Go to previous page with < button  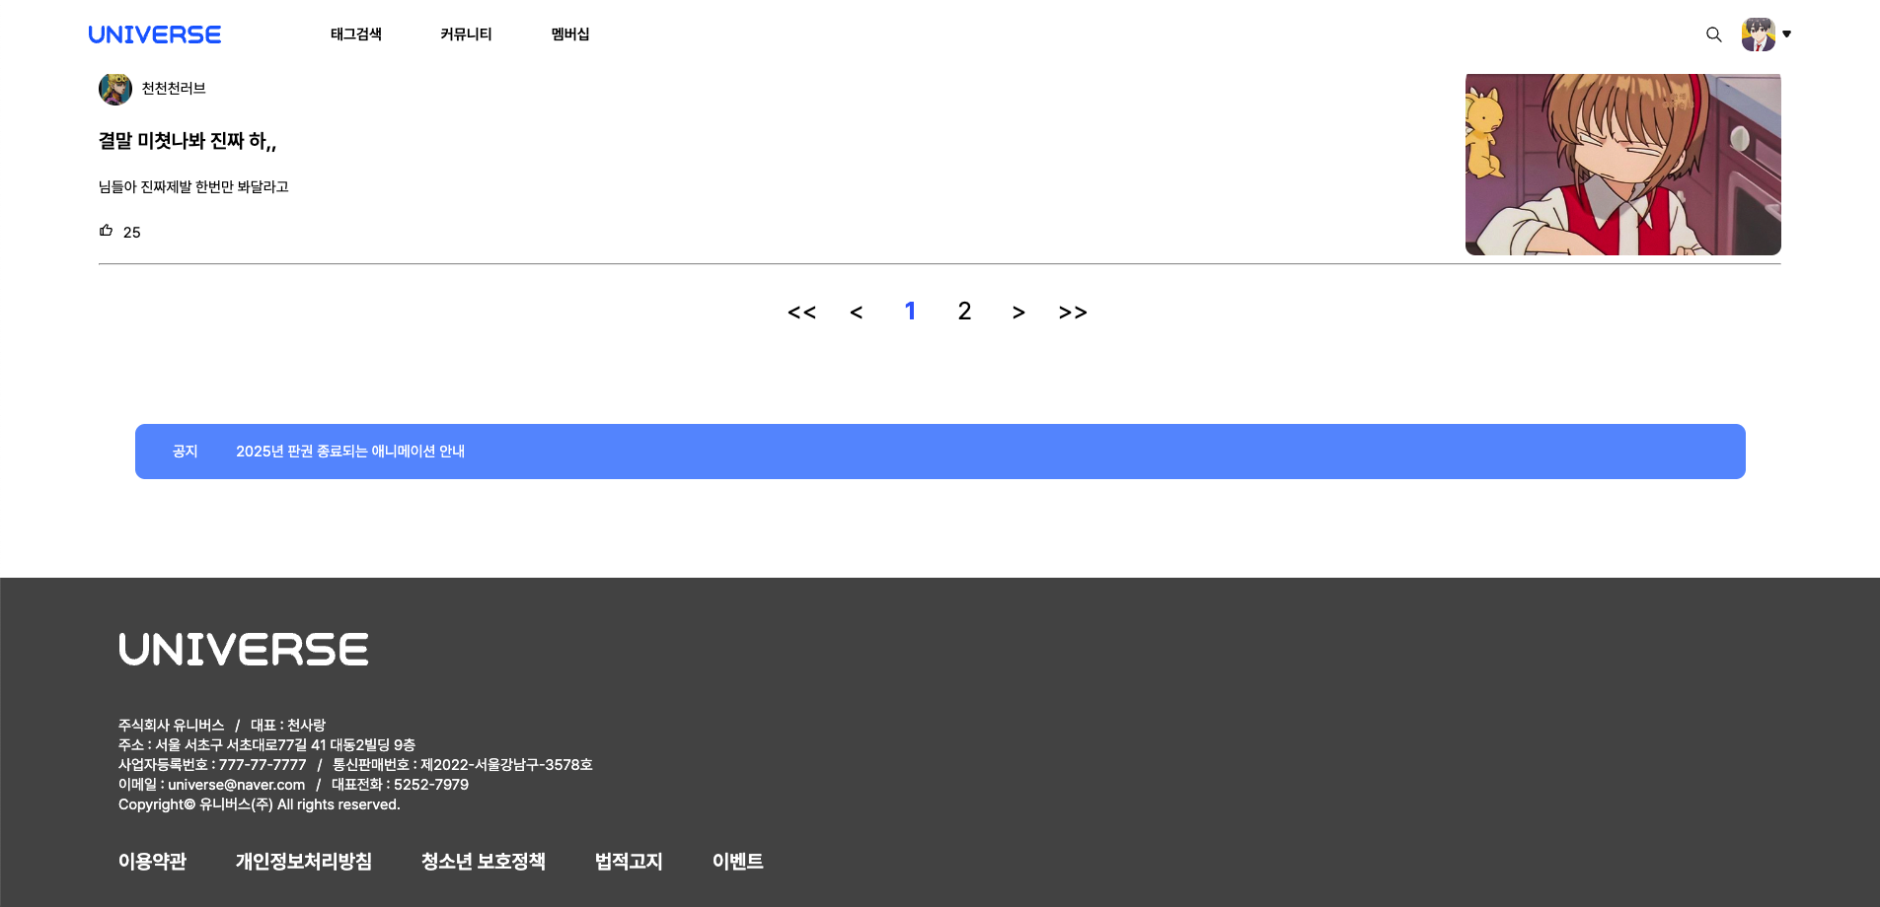(857, 313)
